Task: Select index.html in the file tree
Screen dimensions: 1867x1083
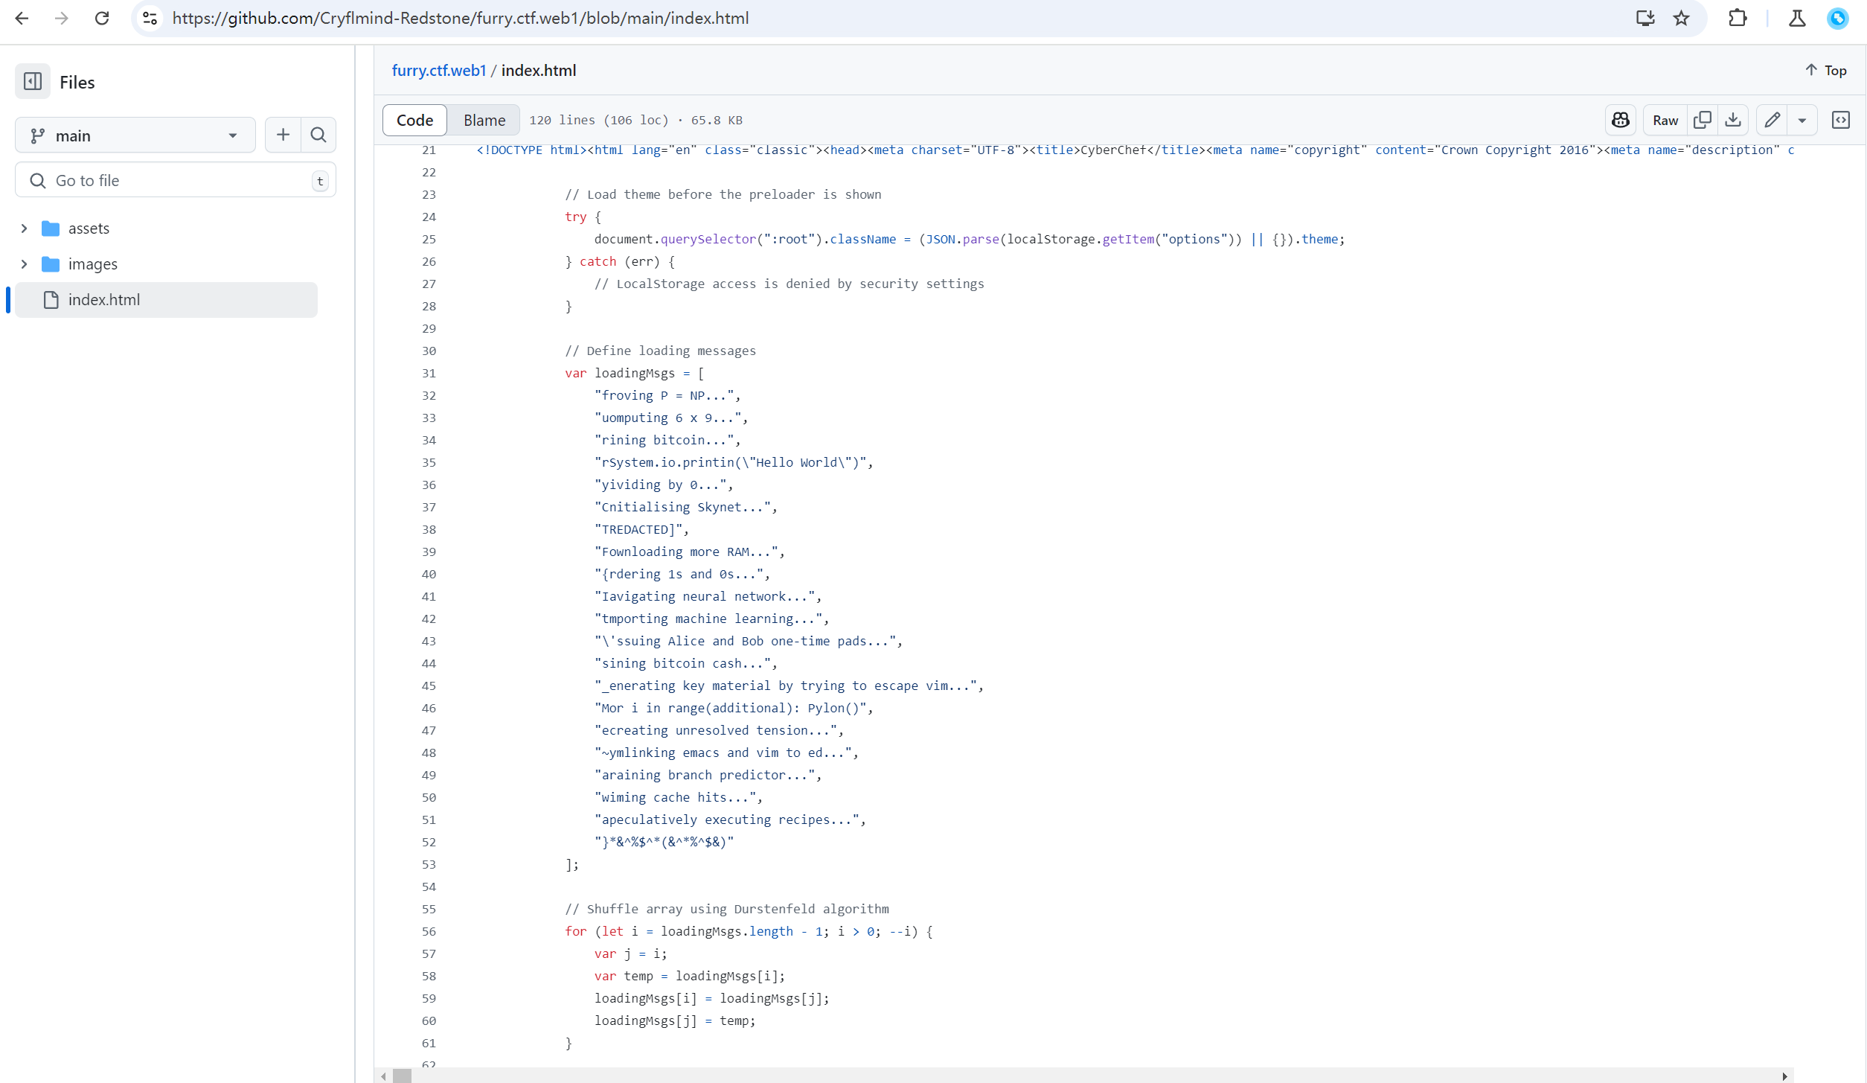Action: click(103, 299)
